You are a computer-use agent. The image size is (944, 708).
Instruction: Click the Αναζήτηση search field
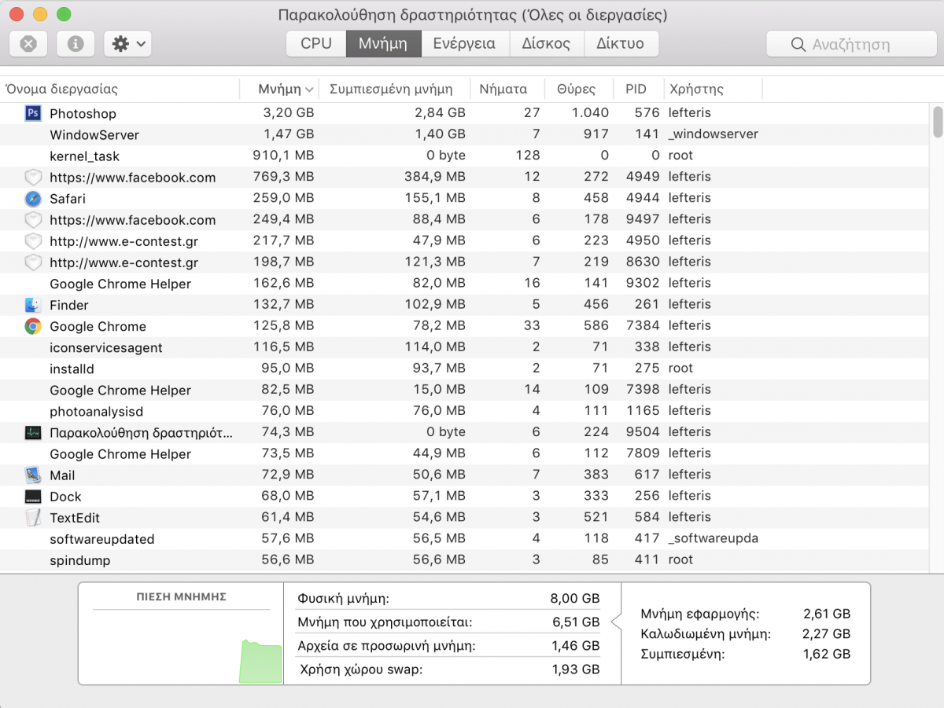point(851,44)
